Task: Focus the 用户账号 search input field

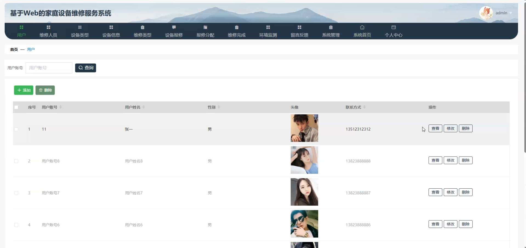Action: pyautogui.click(x=49, y=68)
